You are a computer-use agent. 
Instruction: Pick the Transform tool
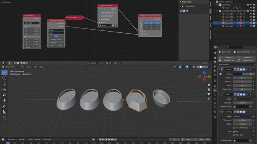coord(4,100)
